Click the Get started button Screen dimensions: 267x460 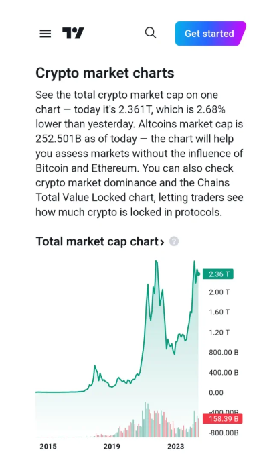(x=210, y=34)
